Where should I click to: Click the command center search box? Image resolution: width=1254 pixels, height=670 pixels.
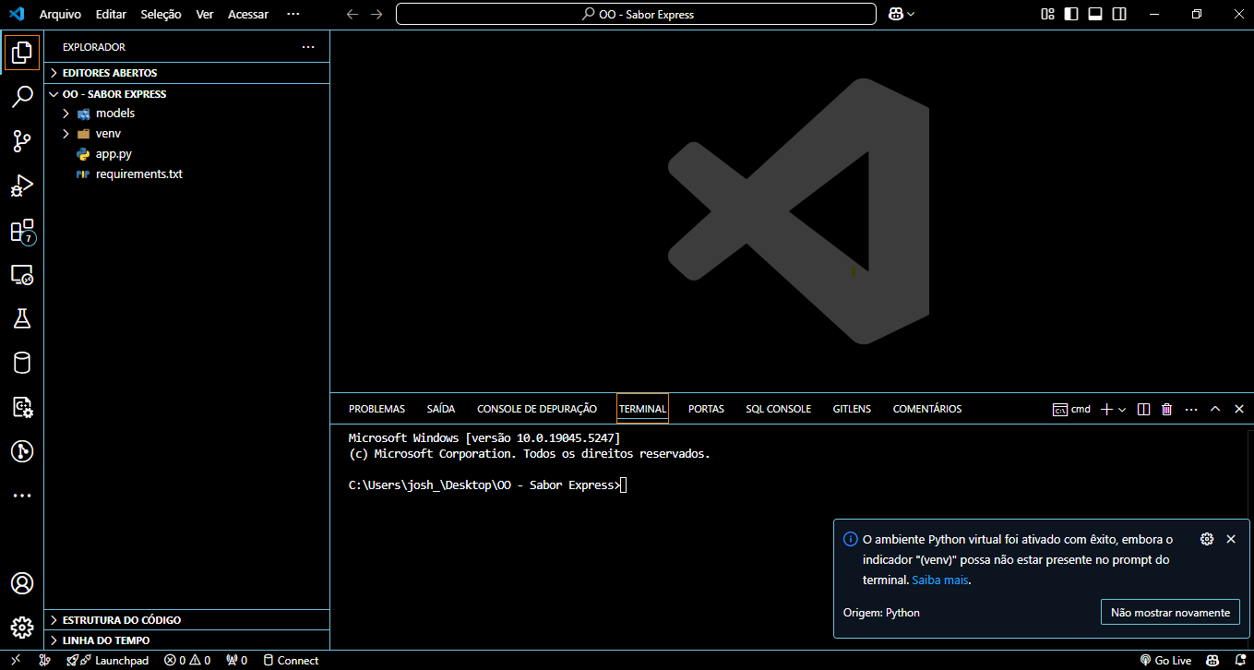[636, 14]
